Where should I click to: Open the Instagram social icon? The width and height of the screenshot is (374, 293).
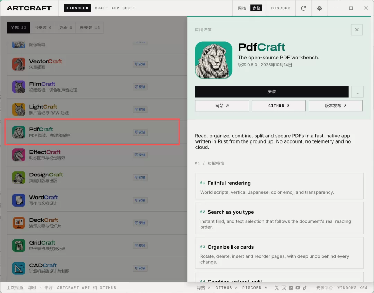pyautogui.click(x=284, y=288)
